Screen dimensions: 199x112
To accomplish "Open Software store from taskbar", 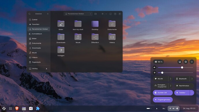I will tap(31, 109).
